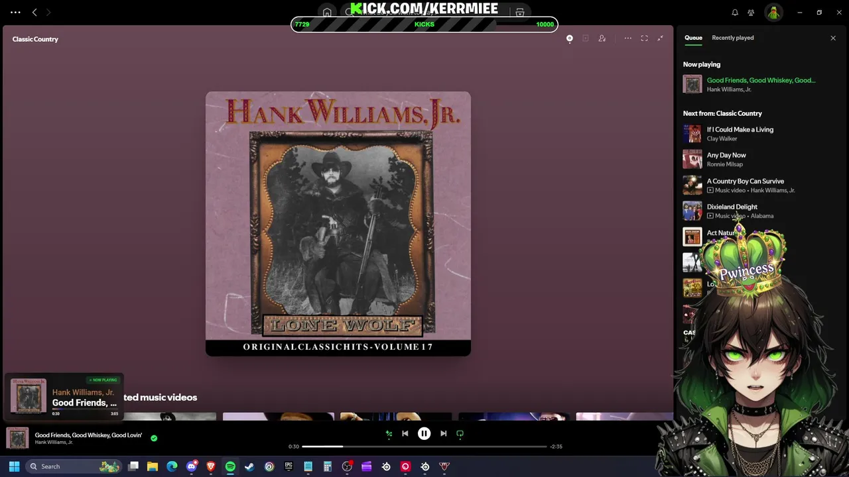Toggle the music video switch icon
This screenshot has height=477, width=849.
(x=586, y=38)
